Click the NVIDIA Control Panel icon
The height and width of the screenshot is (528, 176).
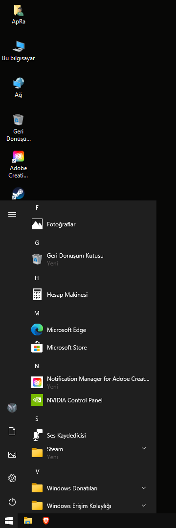(37, 400)
